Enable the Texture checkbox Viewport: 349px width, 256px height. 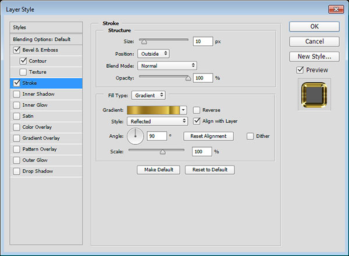tap(23, 72)
